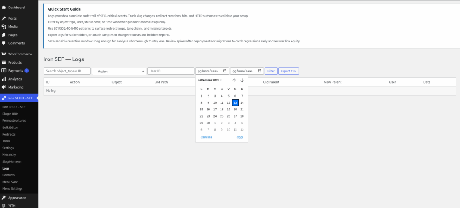Click the Media icon in sidebar
Image resolution: width=460 pixels, height=208 pixels.
tap(4, 26)
